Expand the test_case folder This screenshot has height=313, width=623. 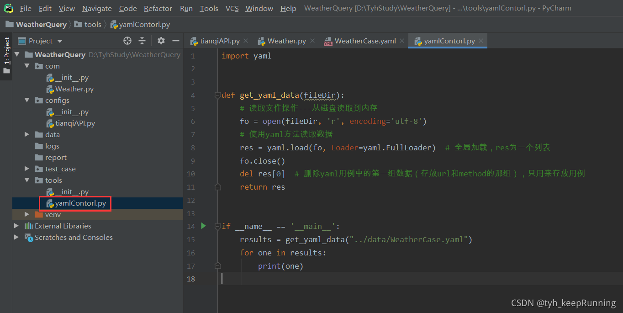[x=27, y=169]
